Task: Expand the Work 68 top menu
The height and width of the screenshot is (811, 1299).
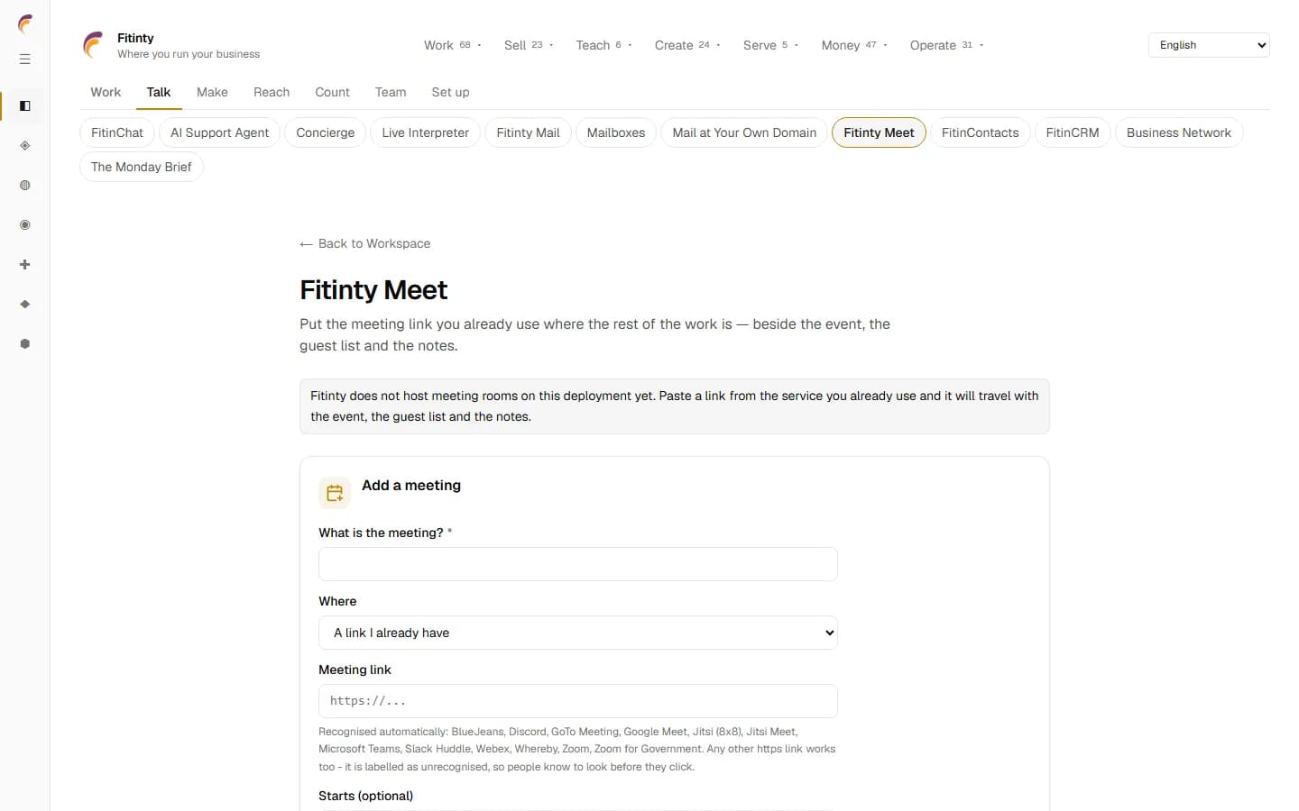Action: tap(453, 45)
